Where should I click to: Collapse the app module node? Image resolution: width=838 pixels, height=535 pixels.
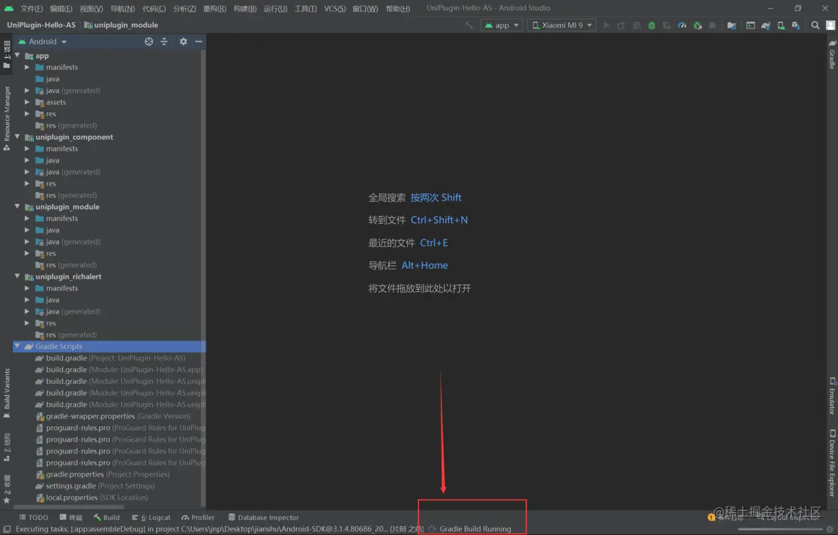point(18,55)
